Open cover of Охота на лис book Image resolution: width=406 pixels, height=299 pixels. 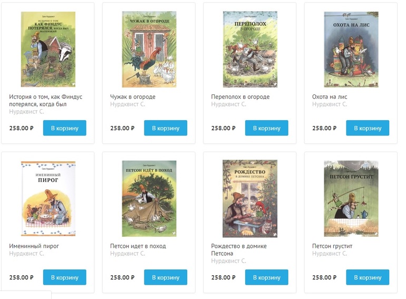[351, 49]
